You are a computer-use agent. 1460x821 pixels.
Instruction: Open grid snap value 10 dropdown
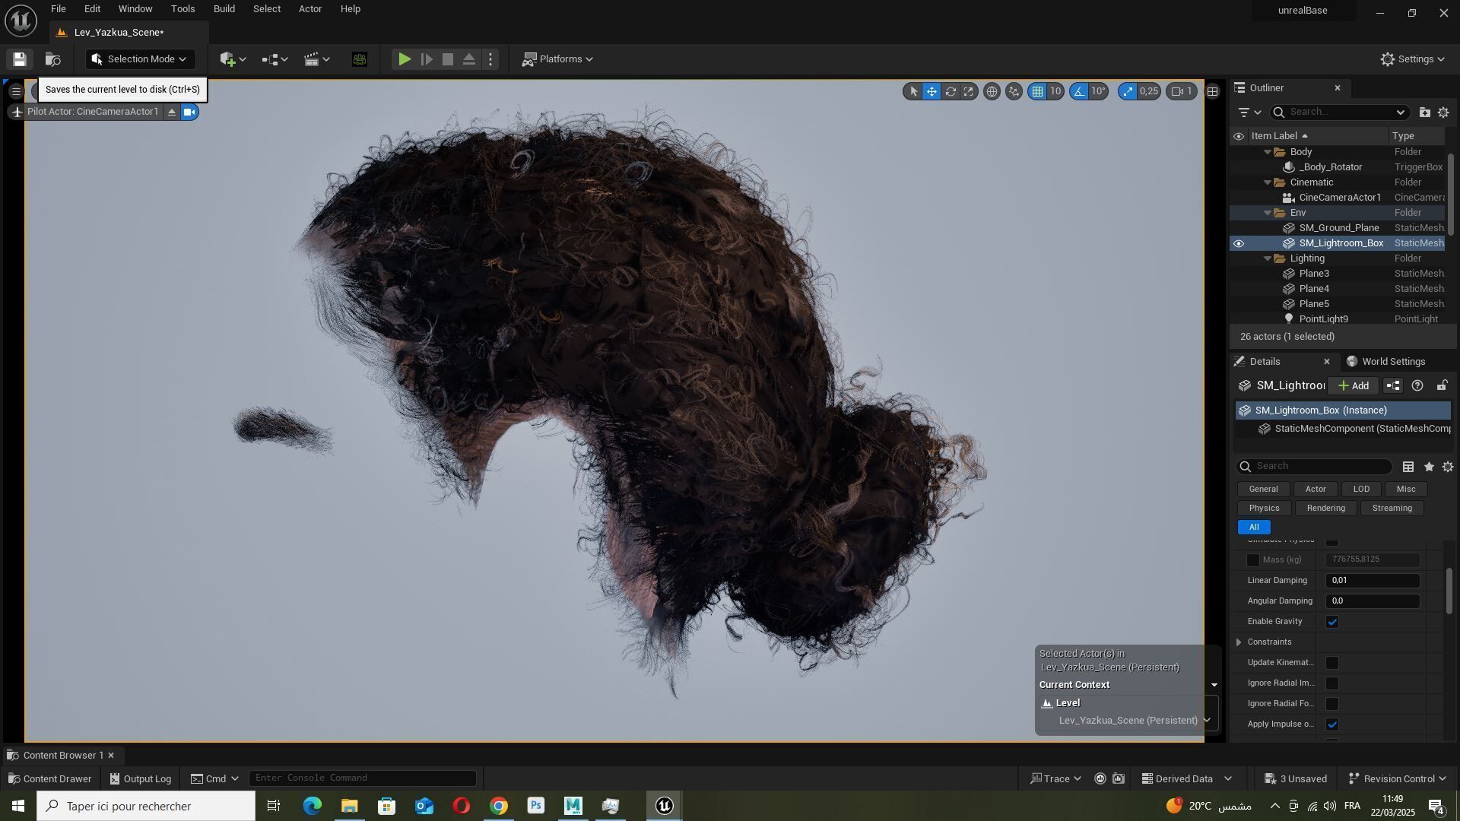click(x=1055, y=91)
